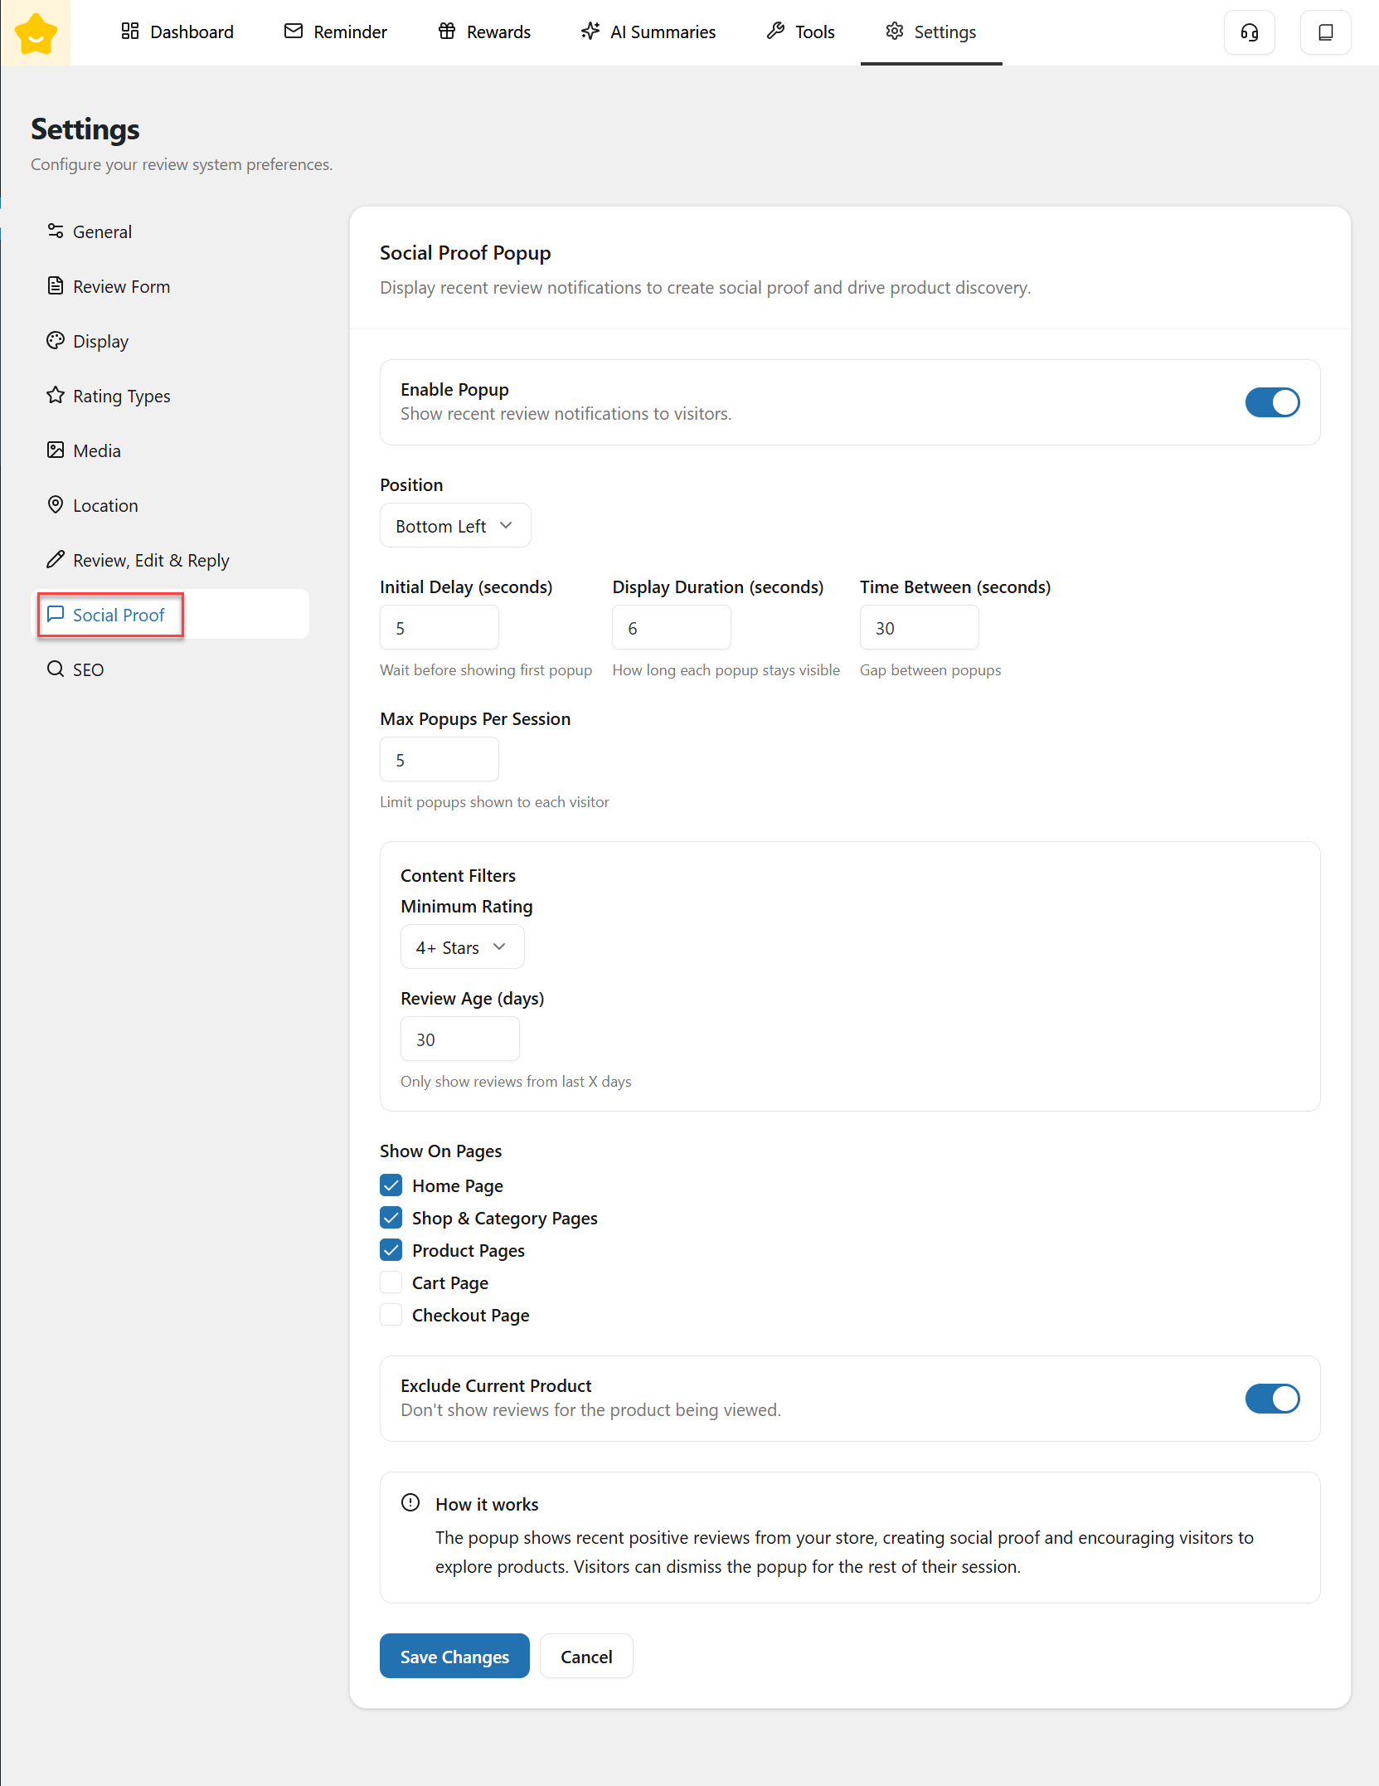
Task: Click the documentation book icon
Action: click(1325, 32)
